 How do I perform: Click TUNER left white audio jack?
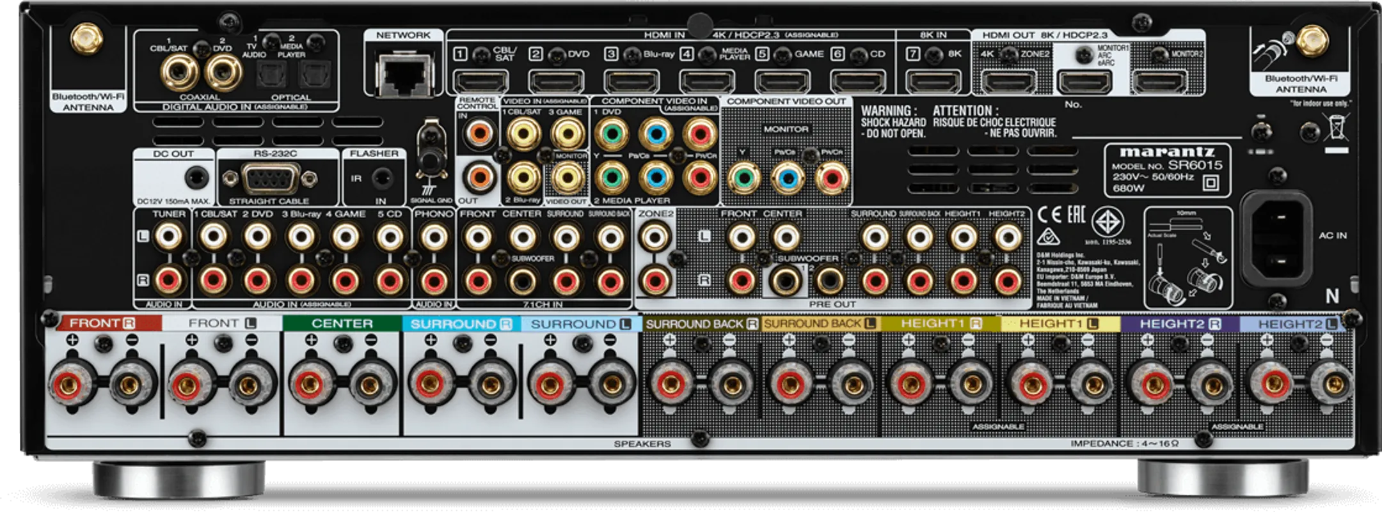pos(168,237)
